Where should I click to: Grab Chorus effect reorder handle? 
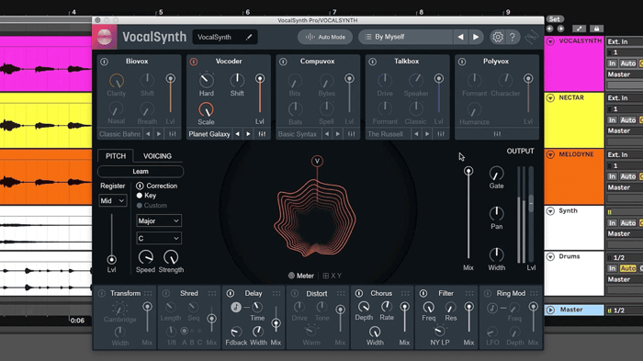405,293
